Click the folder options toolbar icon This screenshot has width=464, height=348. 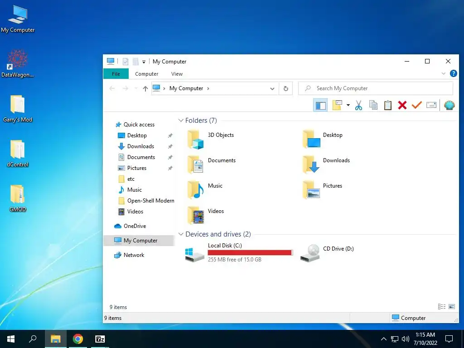pos(337,105)
